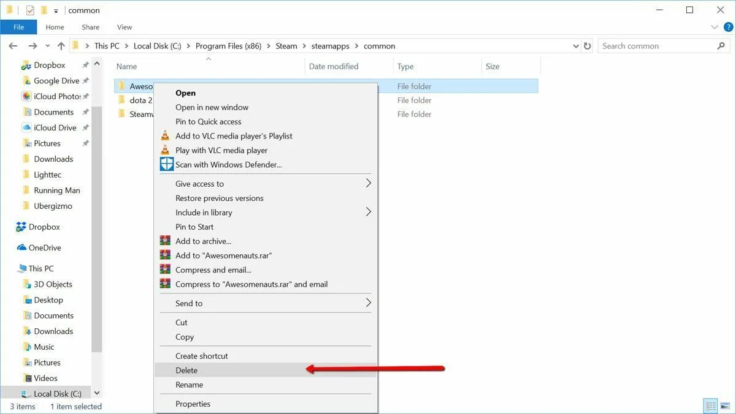
Task: Select 'Pin to Quick access'
Action: 266,121
